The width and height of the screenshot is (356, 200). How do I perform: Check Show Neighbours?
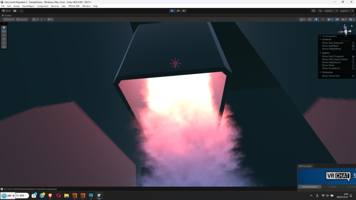pos(353,62)
